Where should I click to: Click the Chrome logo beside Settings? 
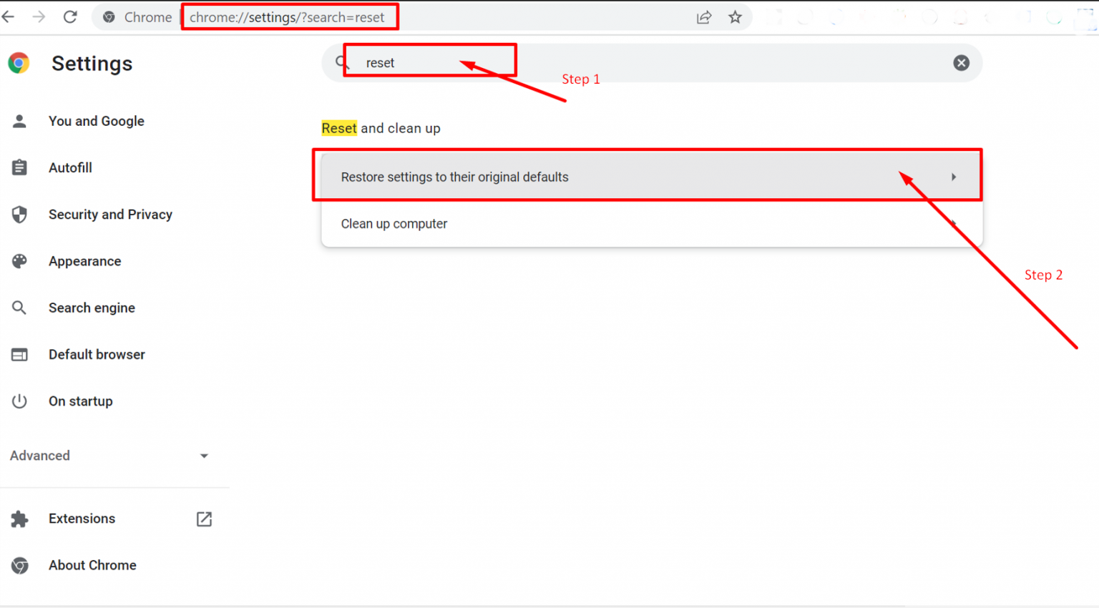19,64
